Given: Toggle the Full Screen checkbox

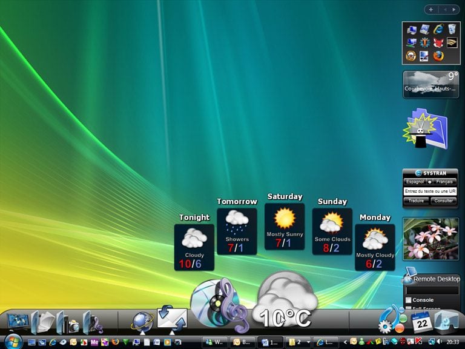Looking at the screenshot, I should click(x=409, y=309).
